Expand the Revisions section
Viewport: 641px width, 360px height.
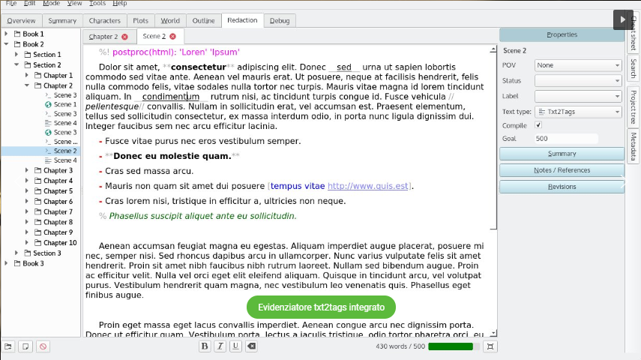pyautogui.click(x=562, y=187)
